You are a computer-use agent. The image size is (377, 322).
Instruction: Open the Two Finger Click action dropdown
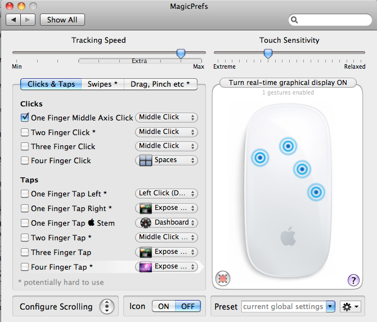click(167, 132)
